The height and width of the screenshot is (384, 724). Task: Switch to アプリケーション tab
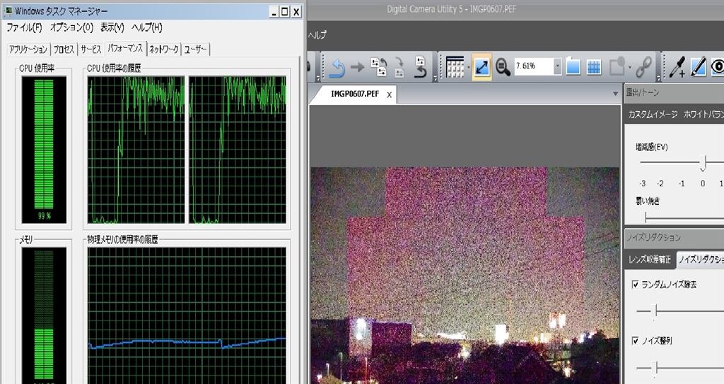coord(28,49)
